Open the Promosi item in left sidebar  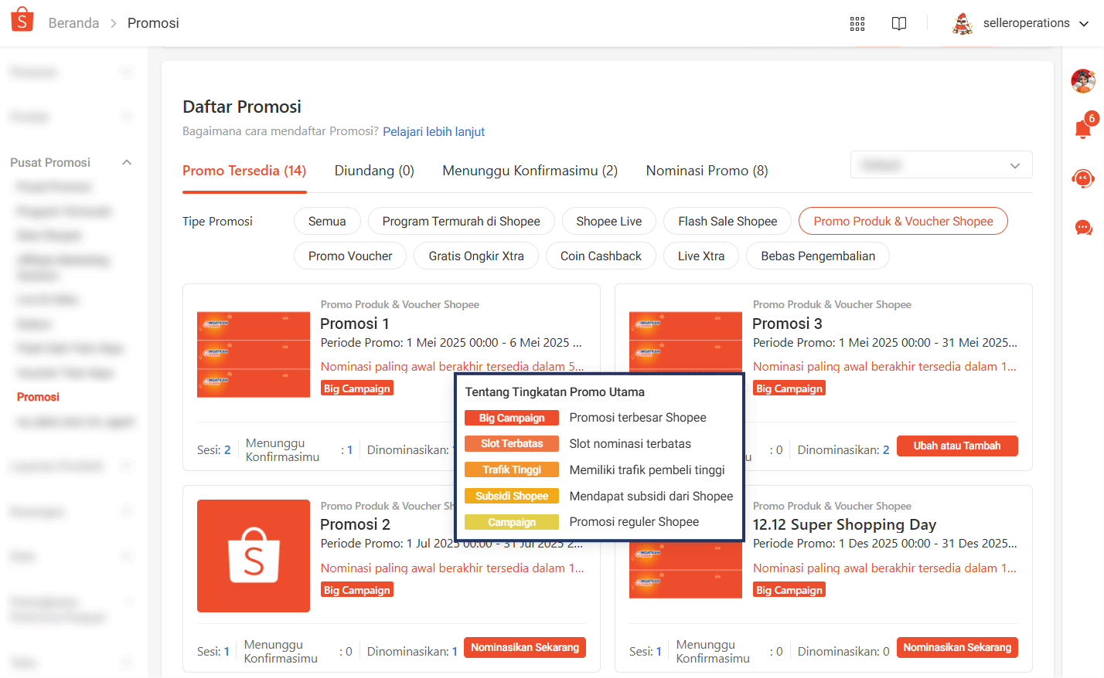[x=38, y=397]
